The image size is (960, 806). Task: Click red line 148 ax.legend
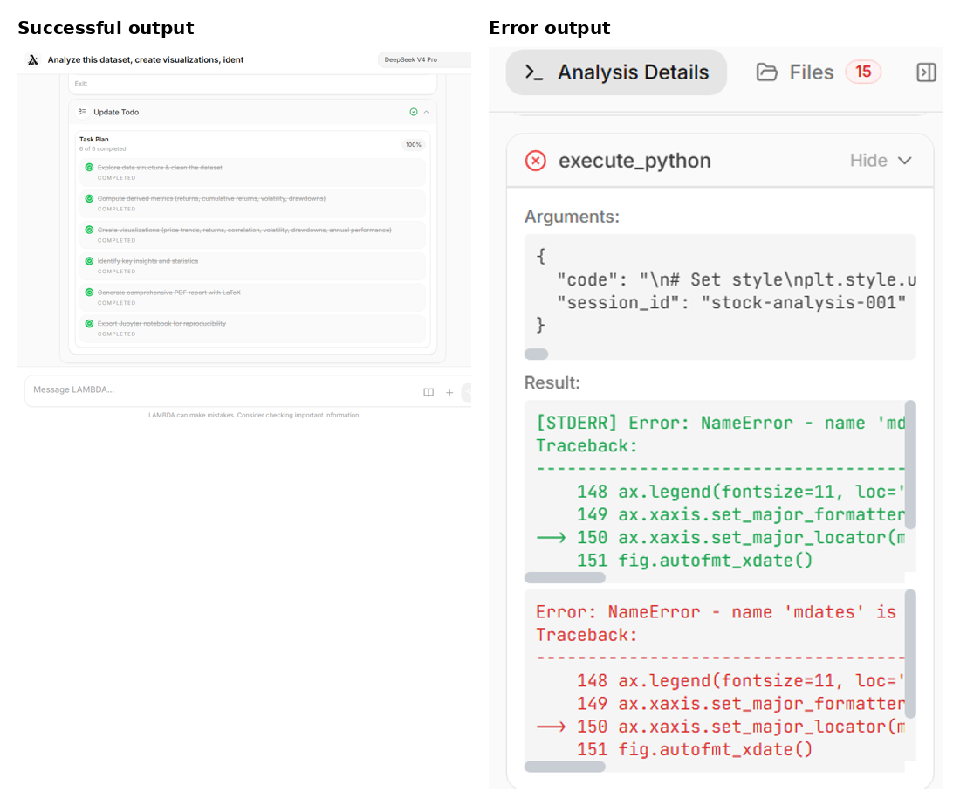(x=741, y=680)
